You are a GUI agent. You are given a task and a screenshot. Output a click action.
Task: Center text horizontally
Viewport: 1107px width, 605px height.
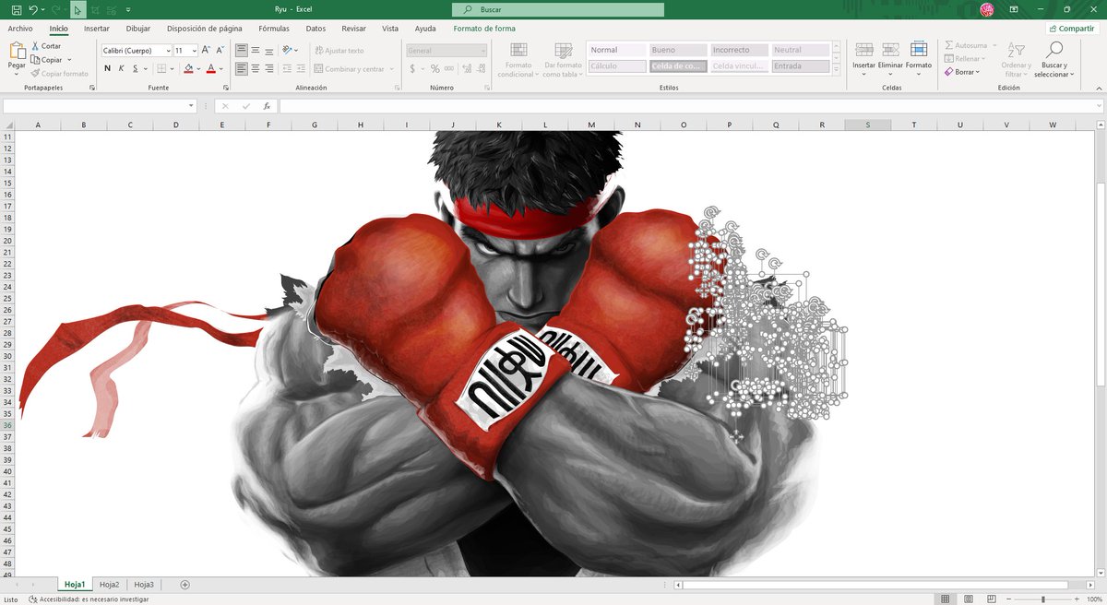point(256,68)
